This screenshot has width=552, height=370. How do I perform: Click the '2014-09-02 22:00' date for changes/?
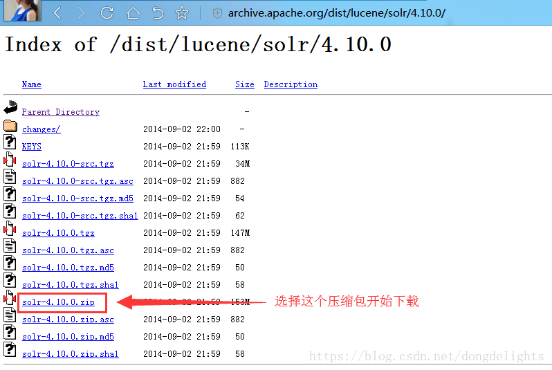(182, 129)
